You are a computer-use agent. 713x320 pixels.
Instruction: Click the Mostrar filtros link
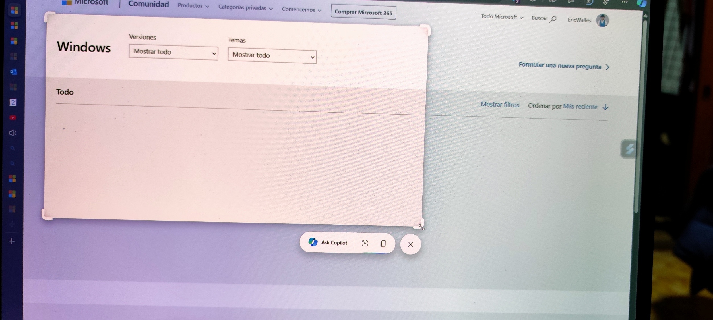click(x=500, y=105)
